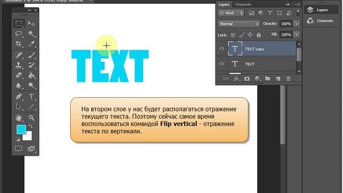This screenshot has width=343, height=193.
Task: Change the screen mode
Action: pyautogui.click(x=31, y=149)
